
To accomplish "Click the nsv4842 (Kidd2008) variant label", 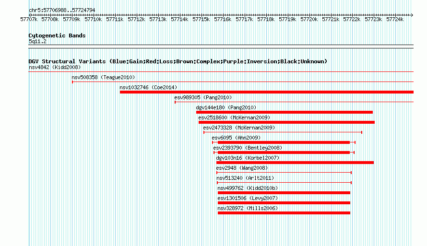I will point(55,67).
